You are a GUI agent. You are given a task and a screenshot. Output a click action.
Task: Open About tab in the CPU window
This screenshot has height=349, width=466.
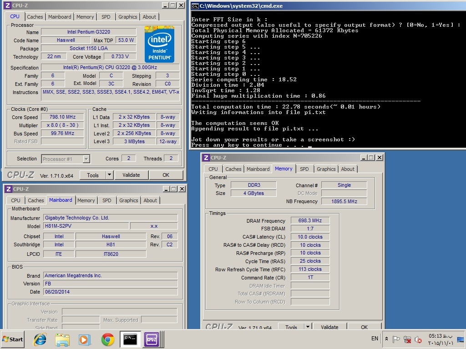point(149,17)
